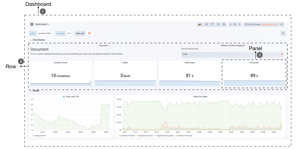This screenshot has width=306, height=149.
Task: Star the dashboard in the toolbar
Action: tap(207, 25)
